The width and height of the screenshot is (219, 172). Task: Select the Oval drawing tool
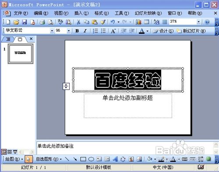click(x=91, y=159)
